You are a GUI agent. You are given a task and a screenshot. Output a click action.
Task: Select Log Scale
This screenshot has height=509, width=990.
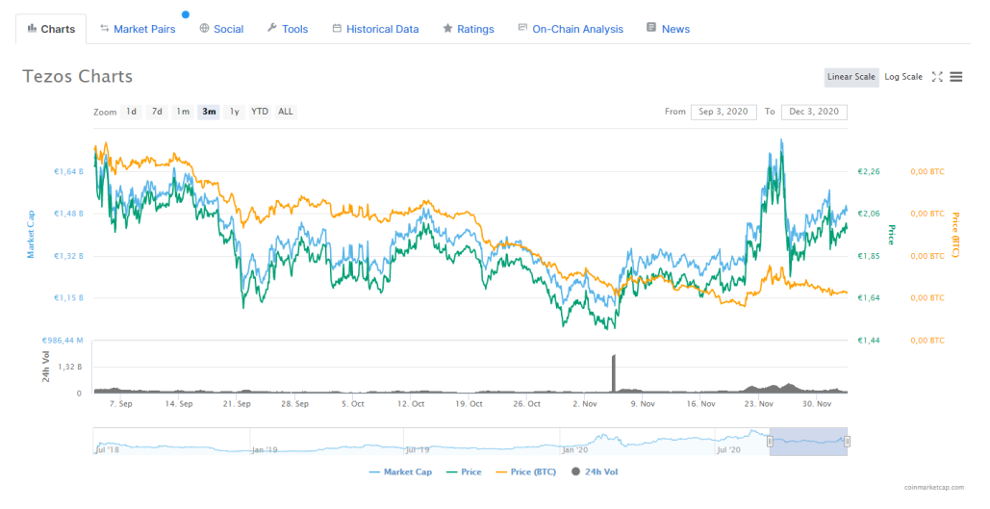click(903, 77)
